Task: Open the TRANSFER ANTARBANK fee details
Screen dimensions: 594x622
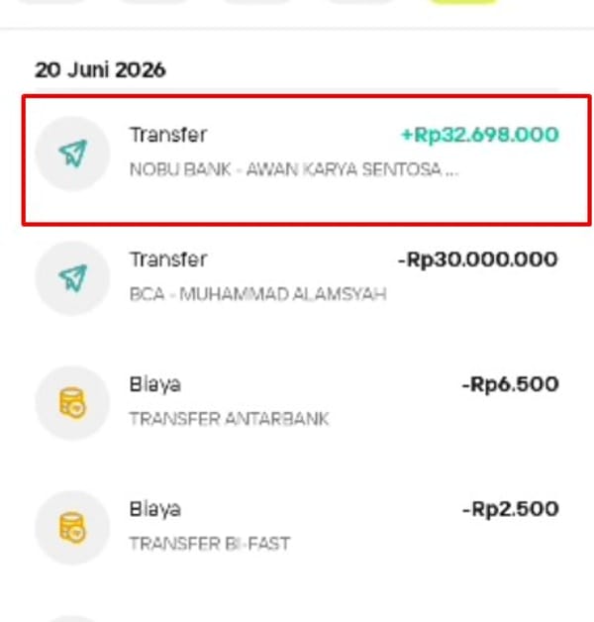Action: pos(230,419)
